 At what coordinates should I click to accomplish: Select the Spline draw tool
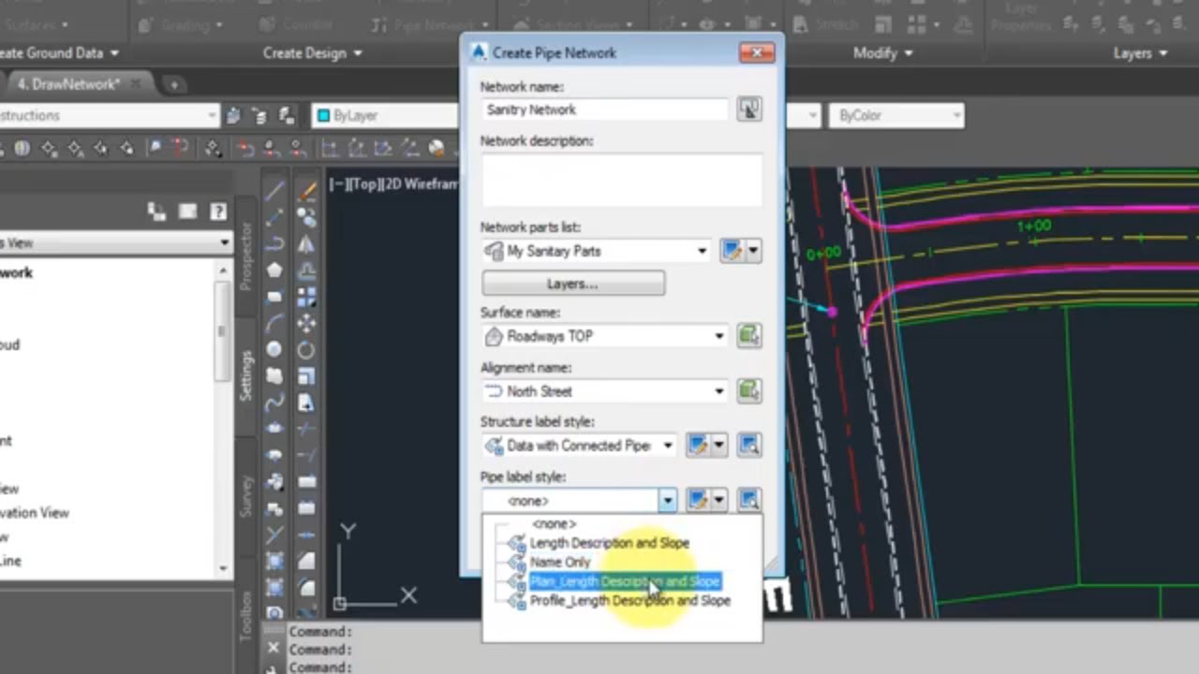tap(274, 403)
